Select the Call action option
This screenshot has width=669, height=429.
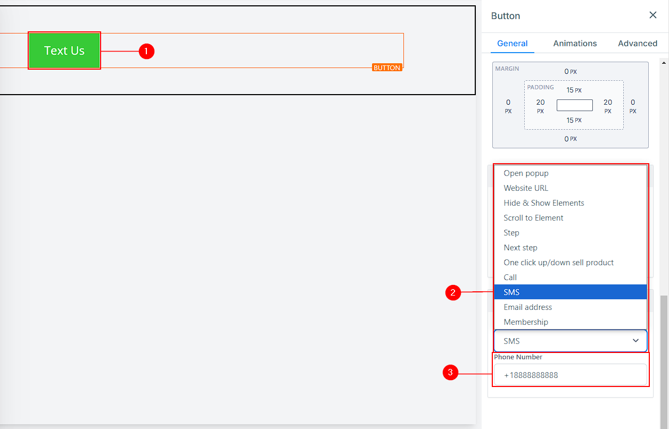point(510,277)
